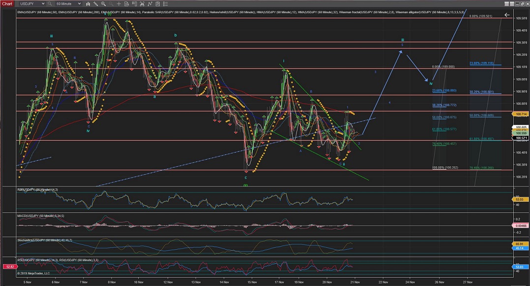This screenshot has height=286, width=530.
Task: Open the bar chart style icon
Action: coord(88,4)
